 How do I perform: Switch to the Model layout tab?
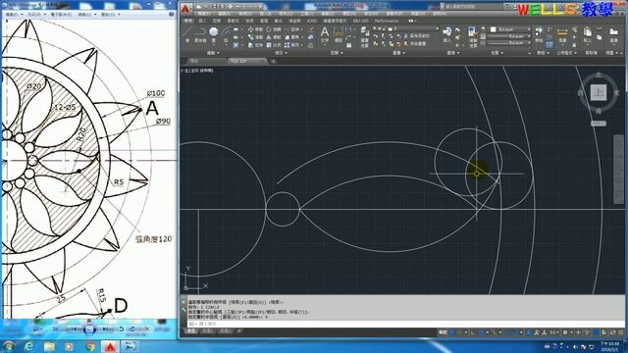coord(192,331)
